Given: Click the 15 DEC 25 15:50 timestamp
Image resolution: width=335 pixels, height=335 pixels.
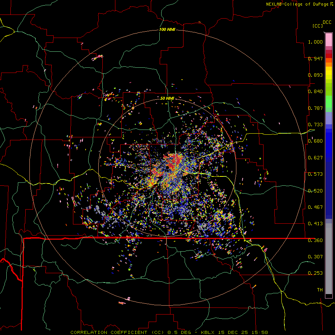Looking at the screenshot, I should (243, 332).
